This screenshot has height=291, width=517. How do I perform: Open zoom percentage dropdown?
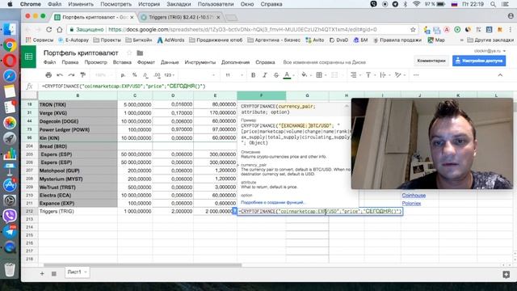click(103, 75)
